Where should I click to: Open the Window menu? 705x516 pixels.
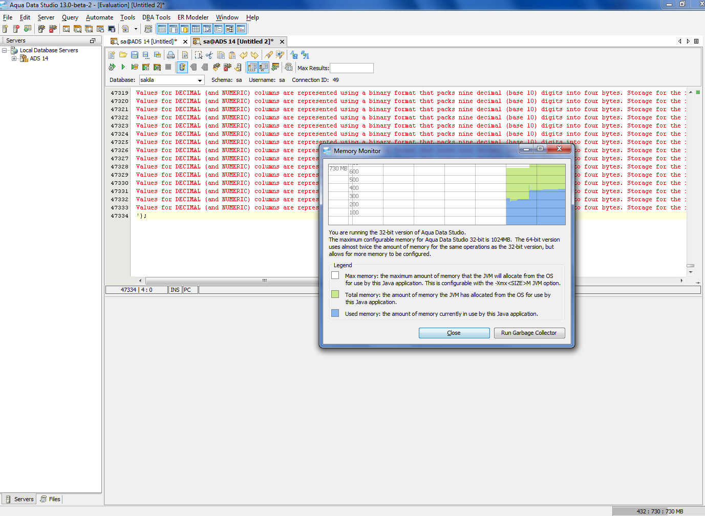(227, 17)
